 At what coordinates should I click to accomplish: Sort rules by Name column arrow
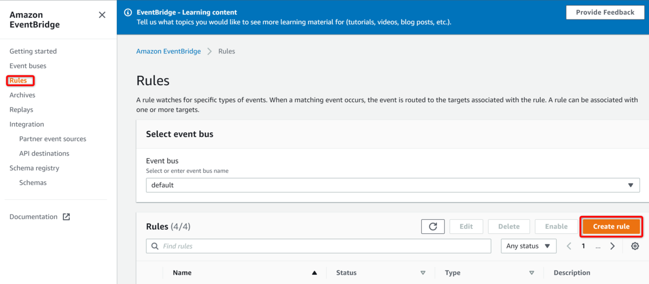(x=314, y=273)
